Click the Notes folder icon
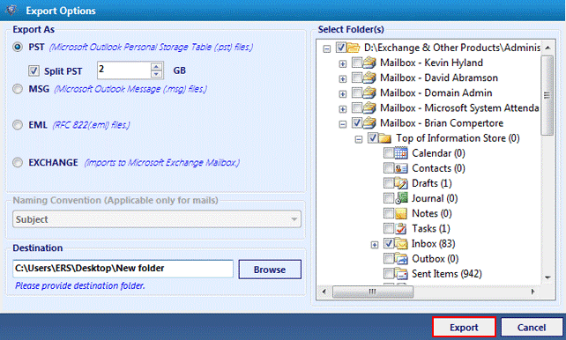566x340 pixels. [x=401, y=214]
